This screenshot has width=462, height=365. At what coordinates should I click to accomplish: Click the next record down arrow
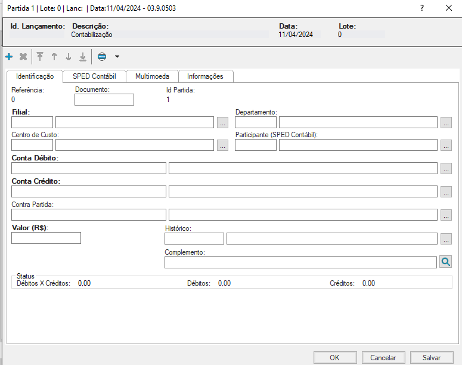[69, 57]
